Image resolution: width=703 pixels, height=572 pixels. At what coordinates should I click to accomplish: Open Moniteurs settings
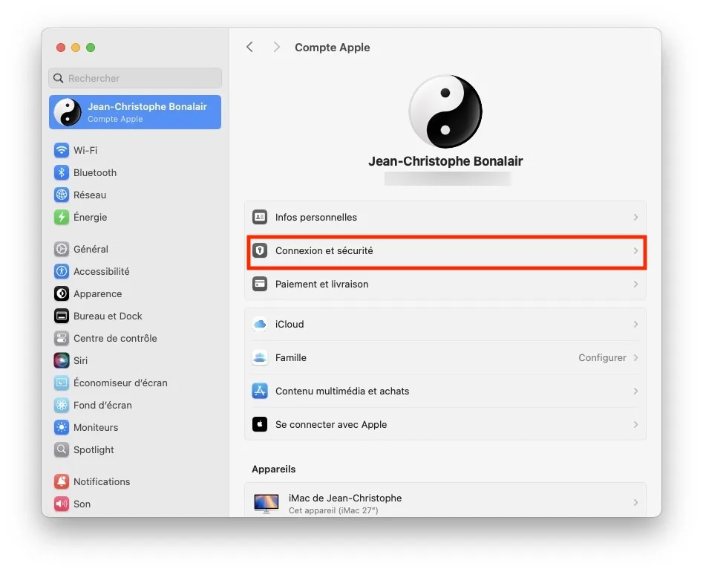pyautogui.click(x=95, y=427)
